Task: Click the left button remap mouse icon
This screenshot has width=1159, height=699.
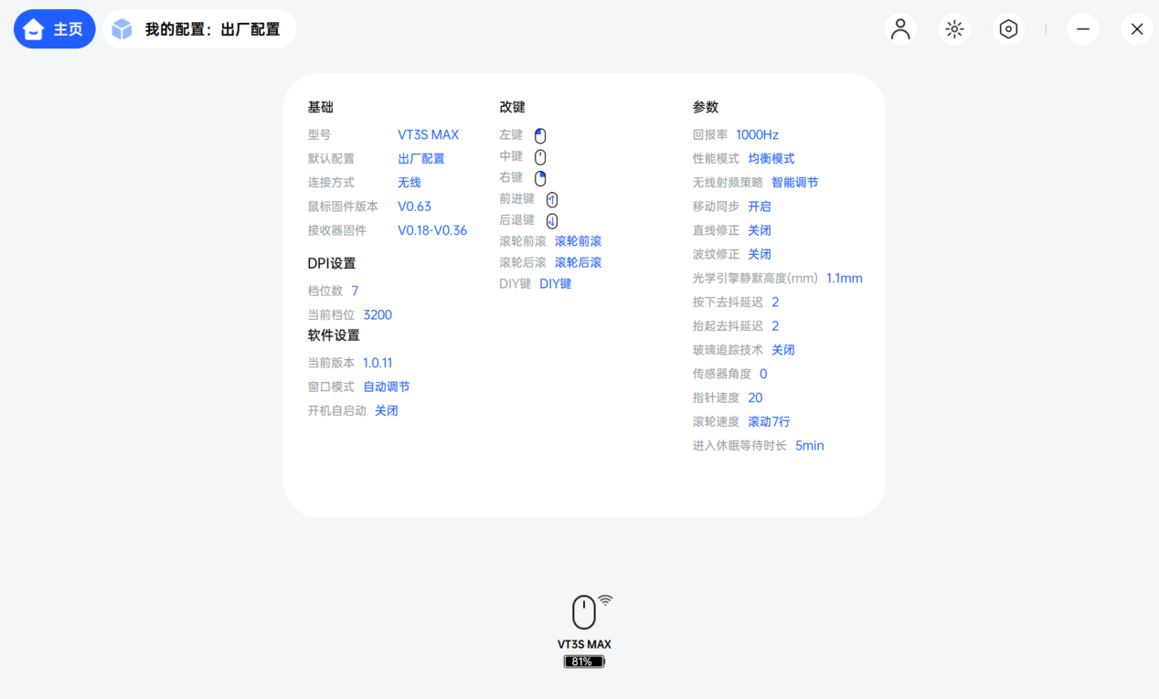Action: [539, 134]
